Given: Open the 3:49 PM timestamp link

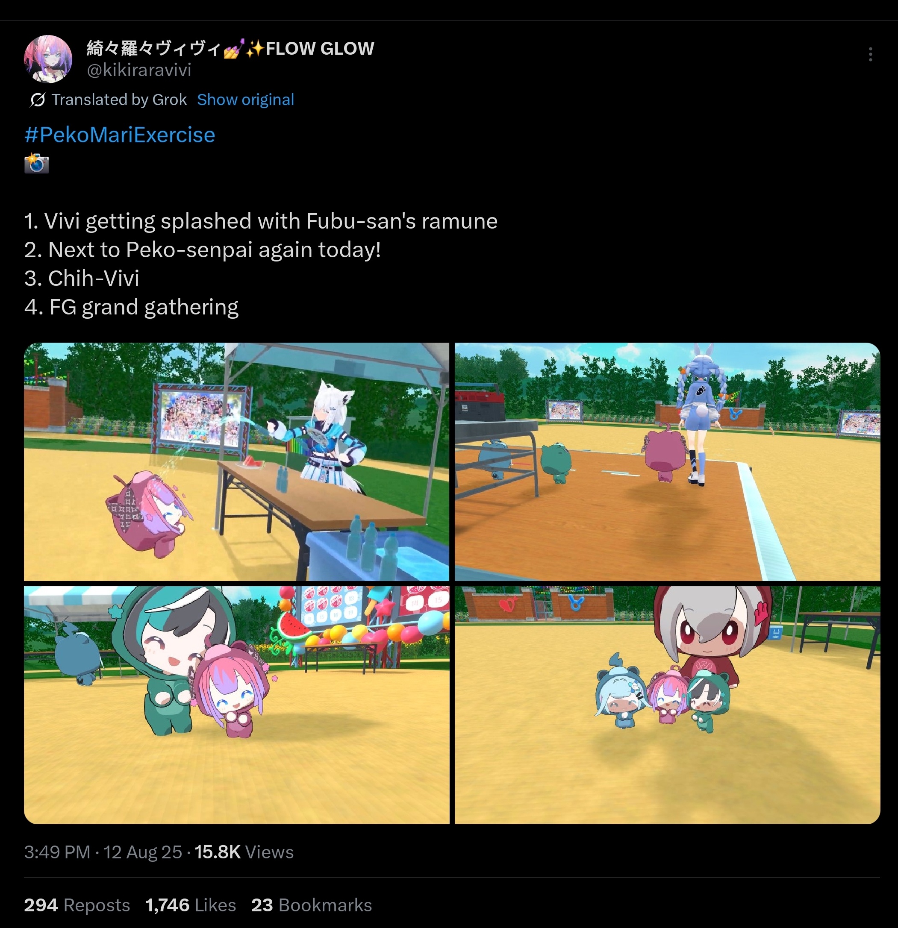Looking at the screenshot, I should 57,852.
